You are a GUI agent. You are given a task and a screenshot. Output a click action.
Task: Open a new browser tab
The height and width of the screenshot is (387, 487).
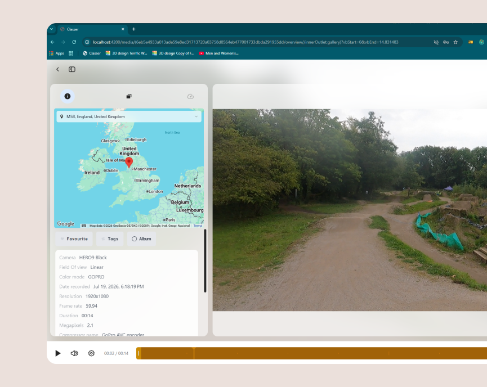(134, 29)
